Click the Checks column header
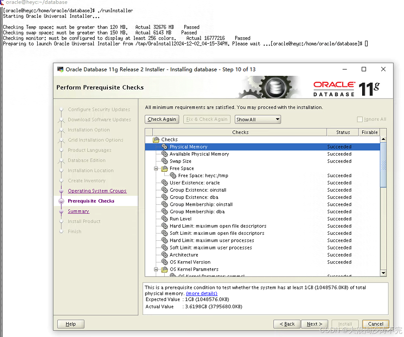This screenshot has height=337, width=404. coord(240,132)
